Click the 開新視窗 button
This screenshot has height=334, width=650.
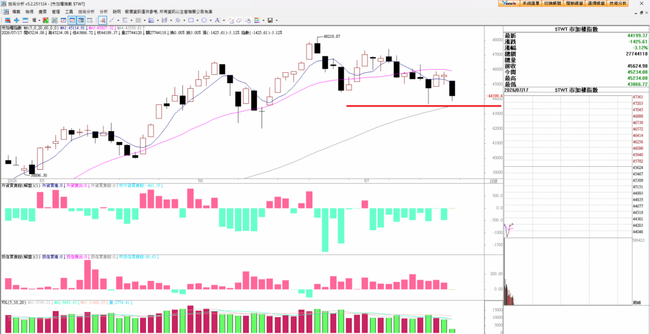tap(574, 3)
